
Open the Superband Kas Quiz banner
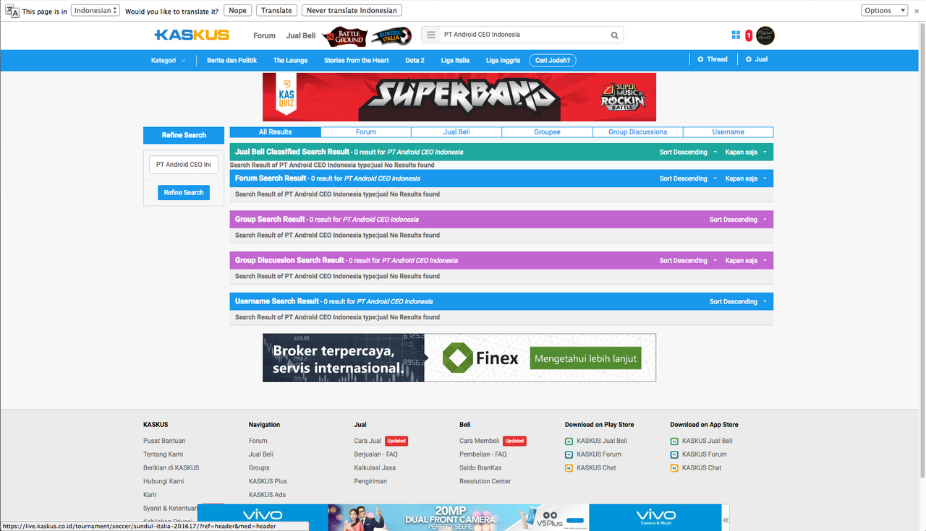click(x=459, y=97)
